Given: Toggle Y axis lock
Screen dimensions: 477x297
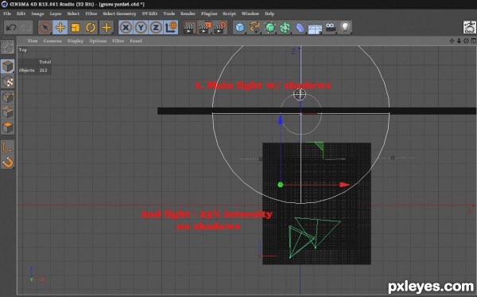Looking at the screenshot, I should coord(141,28).
